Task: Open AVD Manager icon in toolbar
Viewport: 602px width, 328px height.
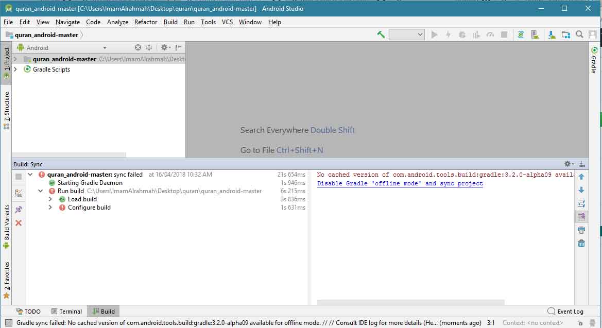Action: [x=535, y=35]
